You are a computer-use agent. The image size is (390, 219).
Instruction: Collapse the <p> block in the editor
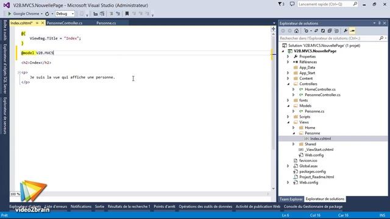[x=19, y=72]
